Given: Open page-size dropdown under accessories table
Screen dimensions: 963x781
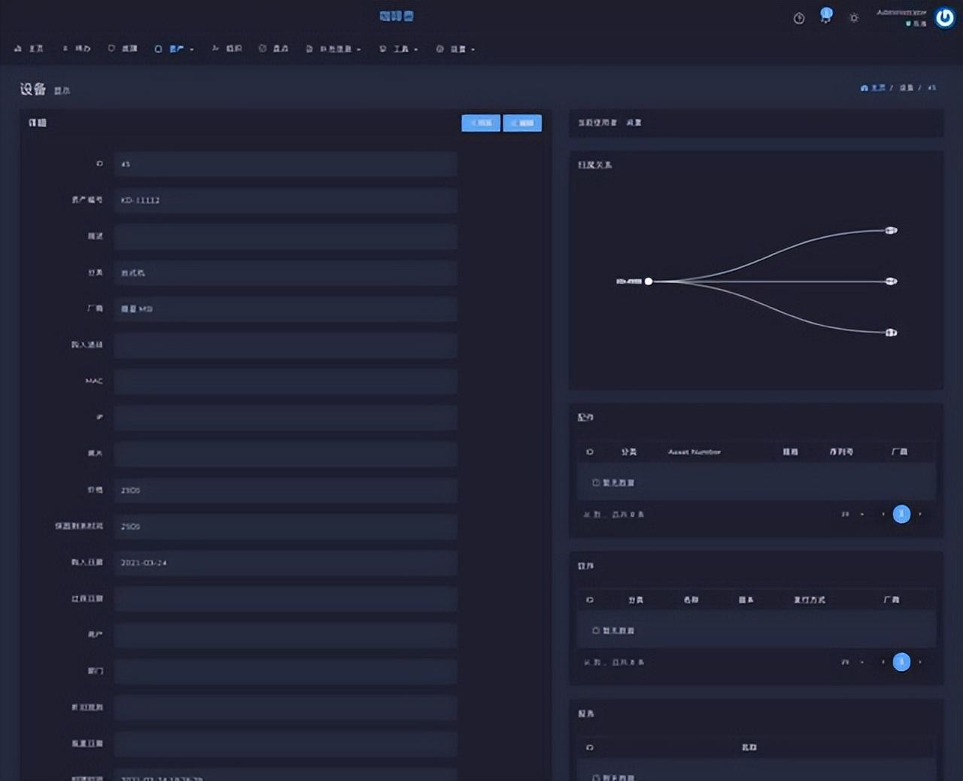Looking at the screenshot, I should pos(852,515).
